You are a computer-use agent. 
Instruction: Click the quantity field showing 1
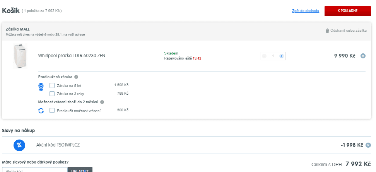tap(273, 56)
